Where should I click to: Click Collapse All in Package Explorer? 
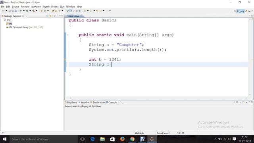[48, 16]
